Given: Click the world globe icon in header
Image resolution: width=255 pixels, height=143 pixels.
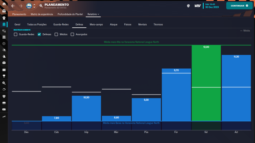Looking at the screenshot, I should pyautogui.click(x=188, y=6).
